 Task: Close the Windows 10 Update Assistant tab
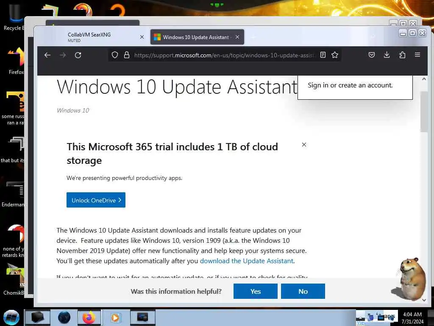pos(237,37)
